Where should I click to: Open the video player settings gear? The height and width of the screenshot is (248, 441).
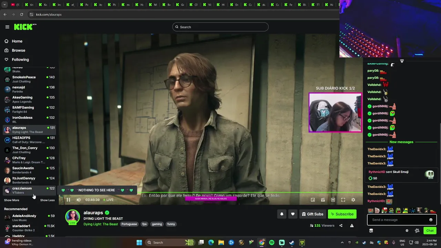pos(353,200)
